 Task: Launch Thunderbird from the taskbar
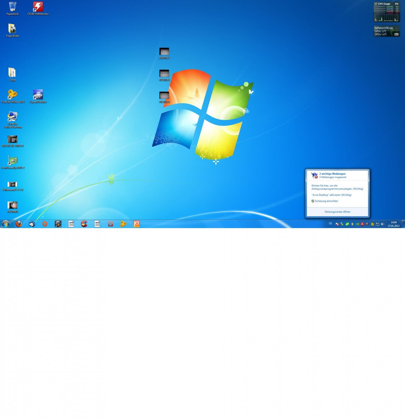[x=32, y=224]
